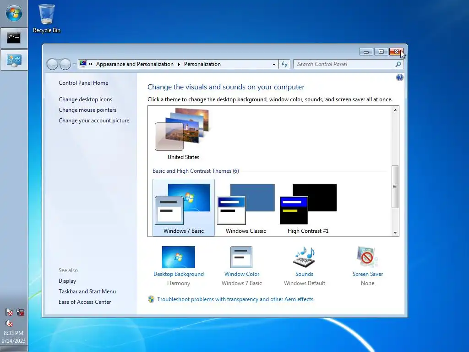The width and height of the screenshot is (469, 352).
Task: Click the search magnifier icon
Action: 398,64
